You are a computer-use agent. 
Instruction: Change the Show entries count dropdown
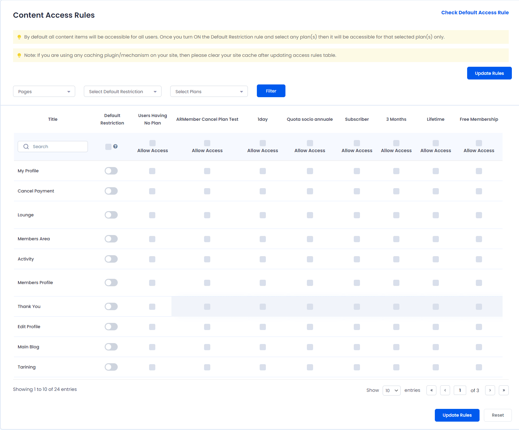click(x=392, y=390)
